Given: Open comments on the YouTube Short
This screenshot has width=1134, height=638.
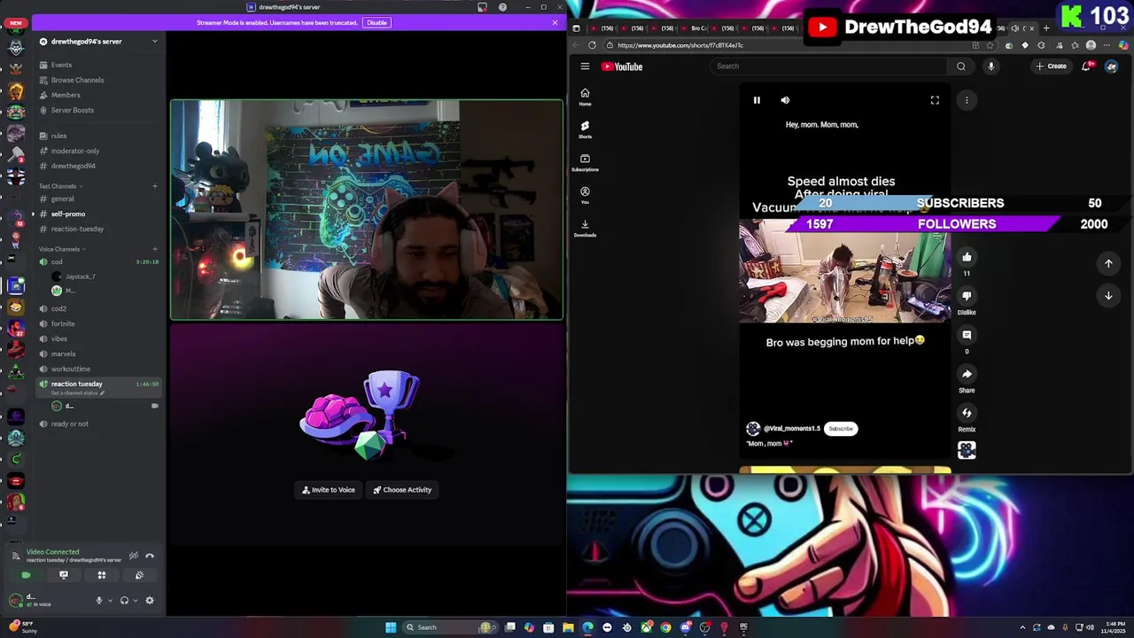Looking at the screenshot, I should click(967, 335).
